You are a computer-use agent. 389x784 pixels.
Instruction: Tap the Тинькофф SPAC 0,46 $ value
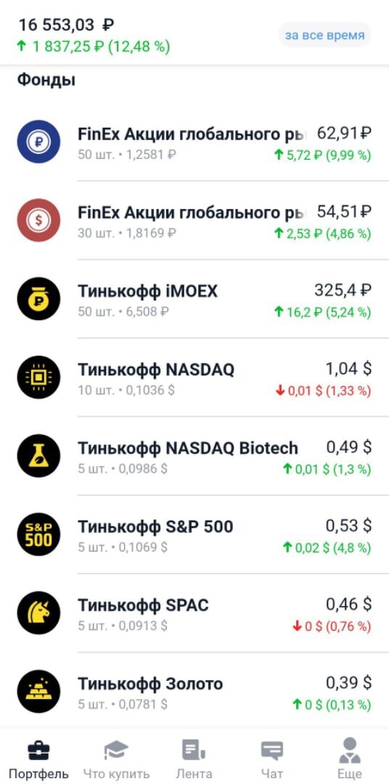coord(349,604)
